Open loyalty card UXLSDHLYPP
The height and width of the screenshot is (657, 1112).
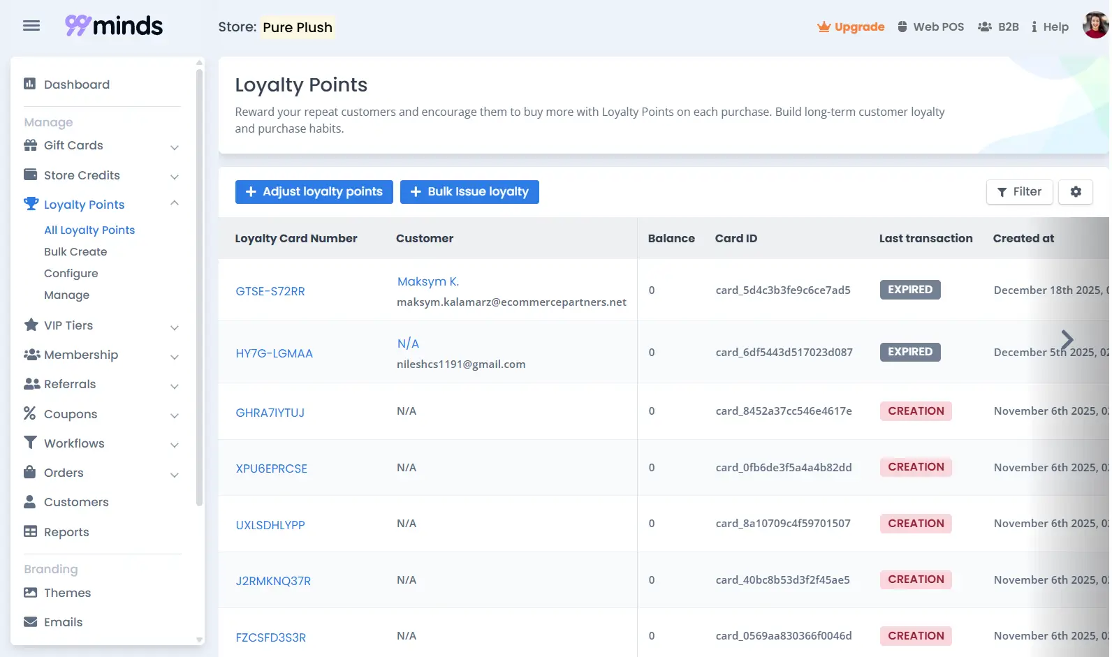270,525
